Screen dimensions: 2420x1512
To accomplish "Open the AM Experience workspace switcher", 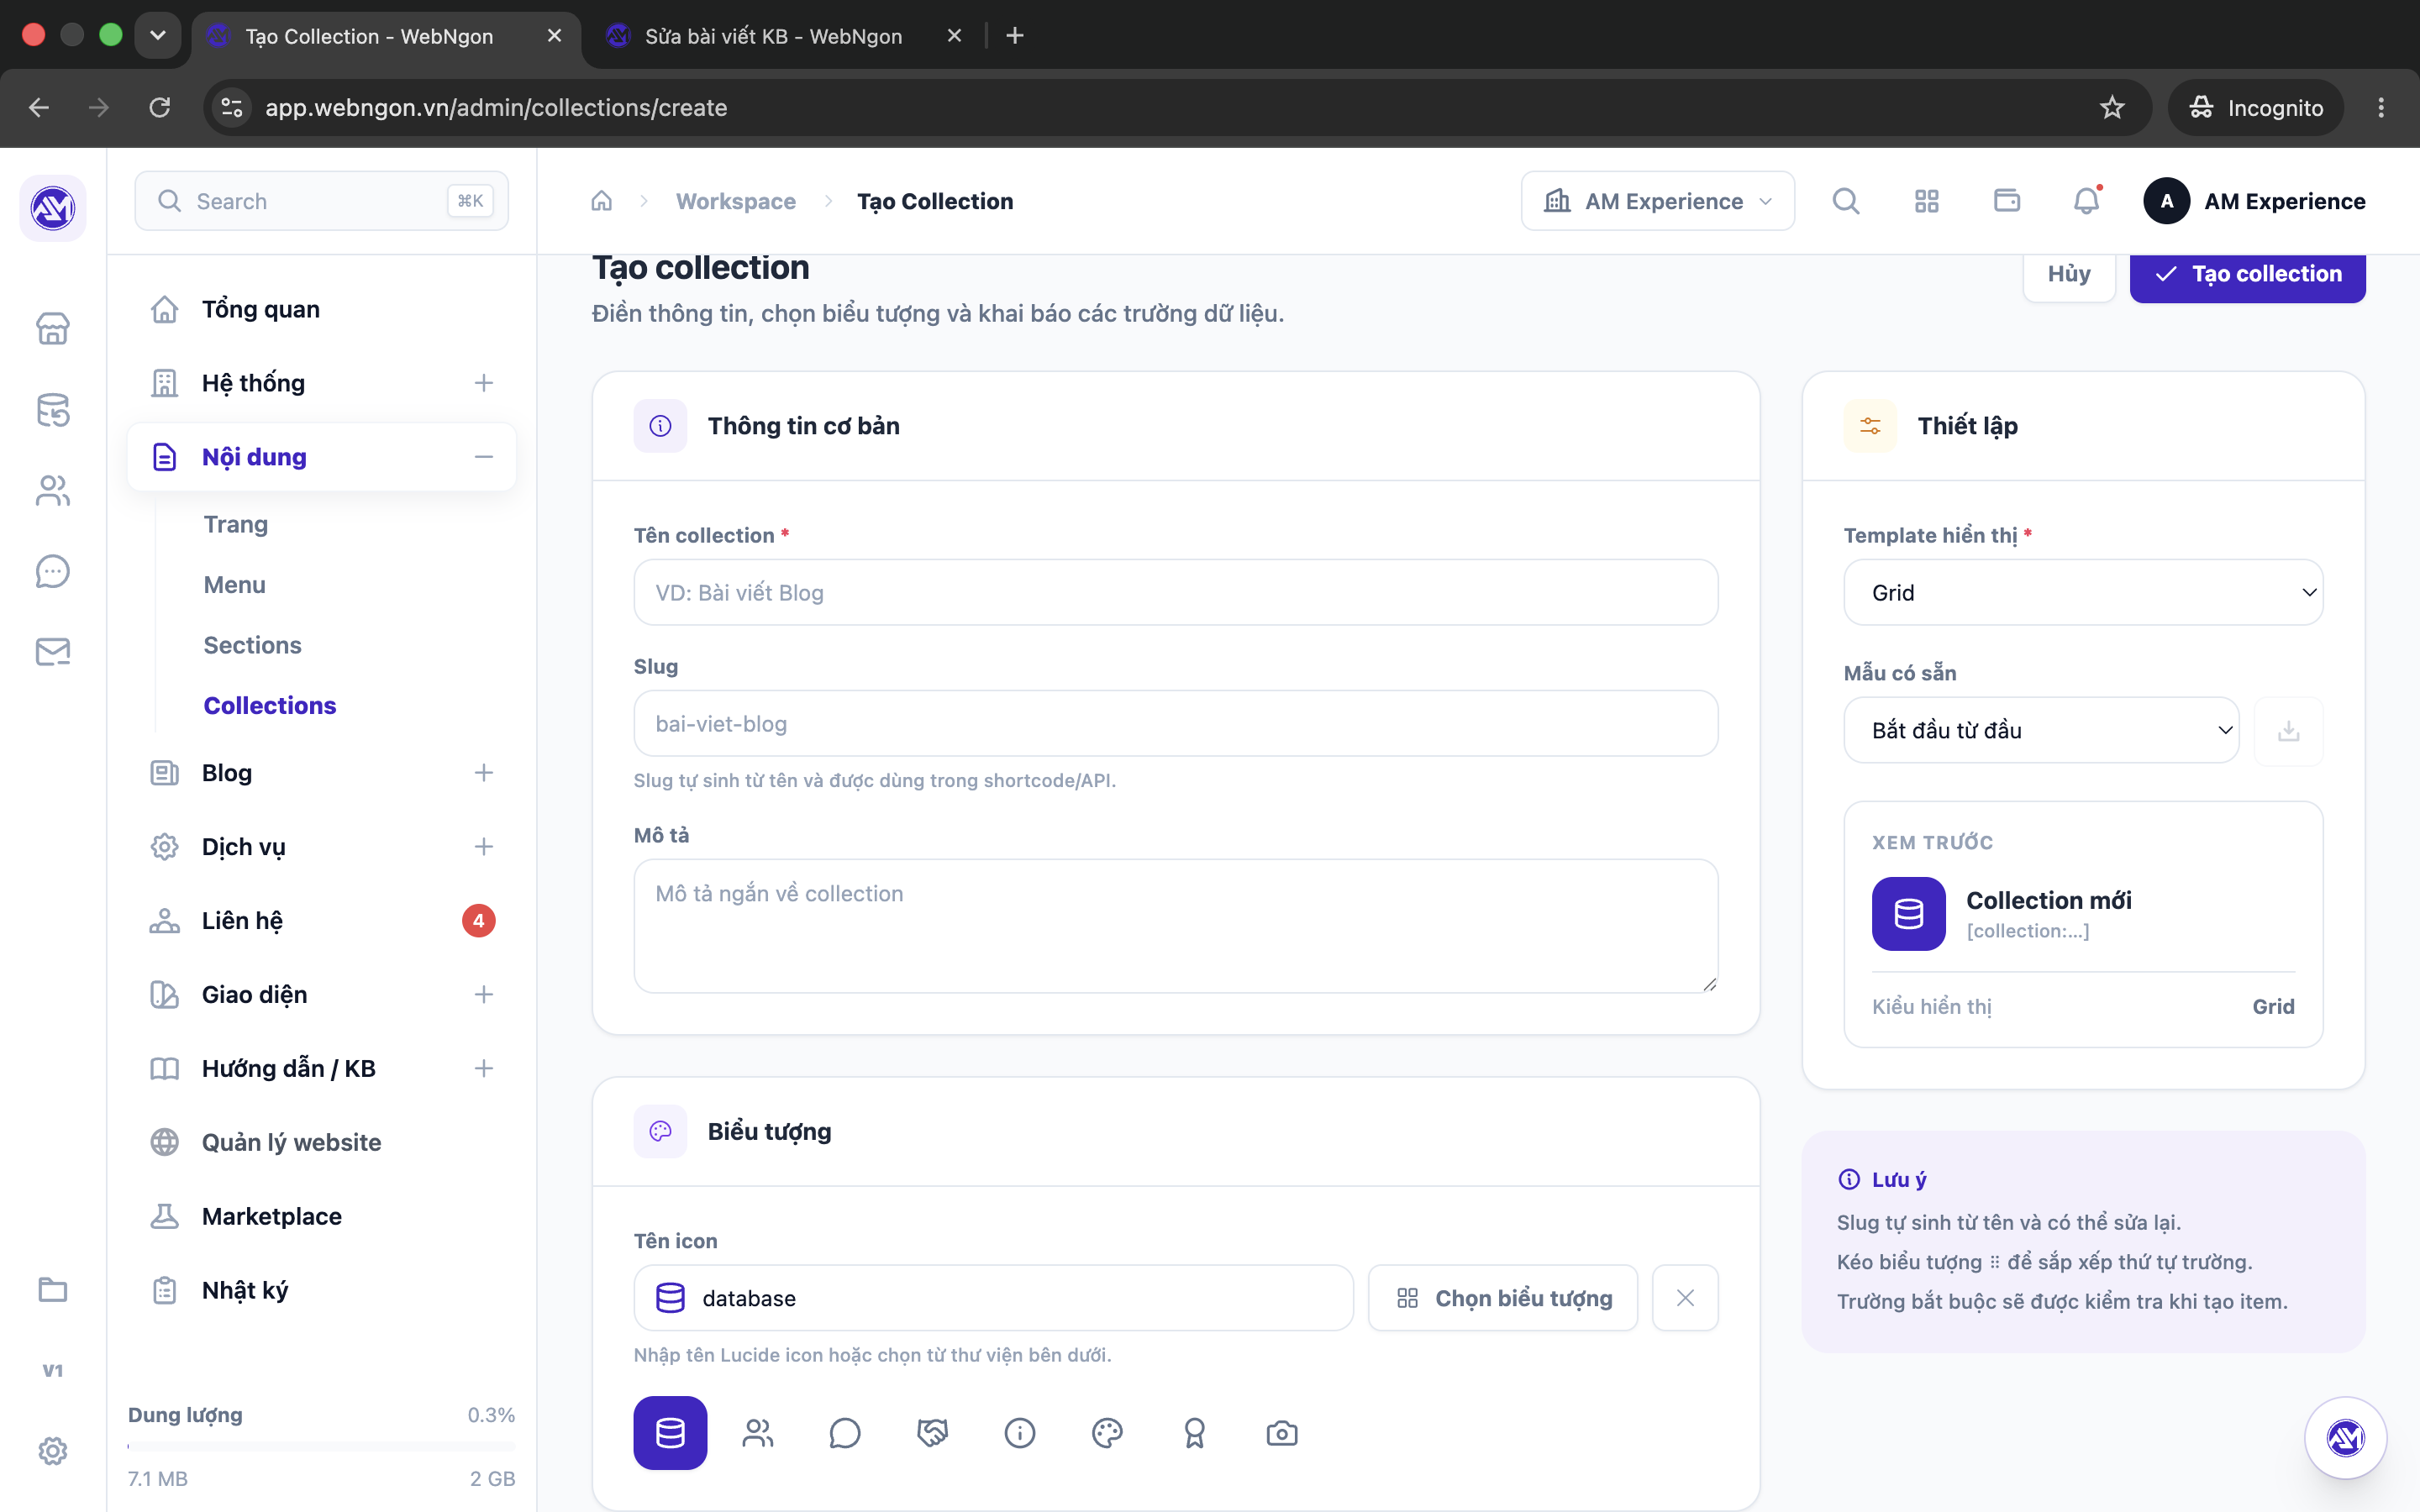I will pyautogui.click(x=1657, y=201).
